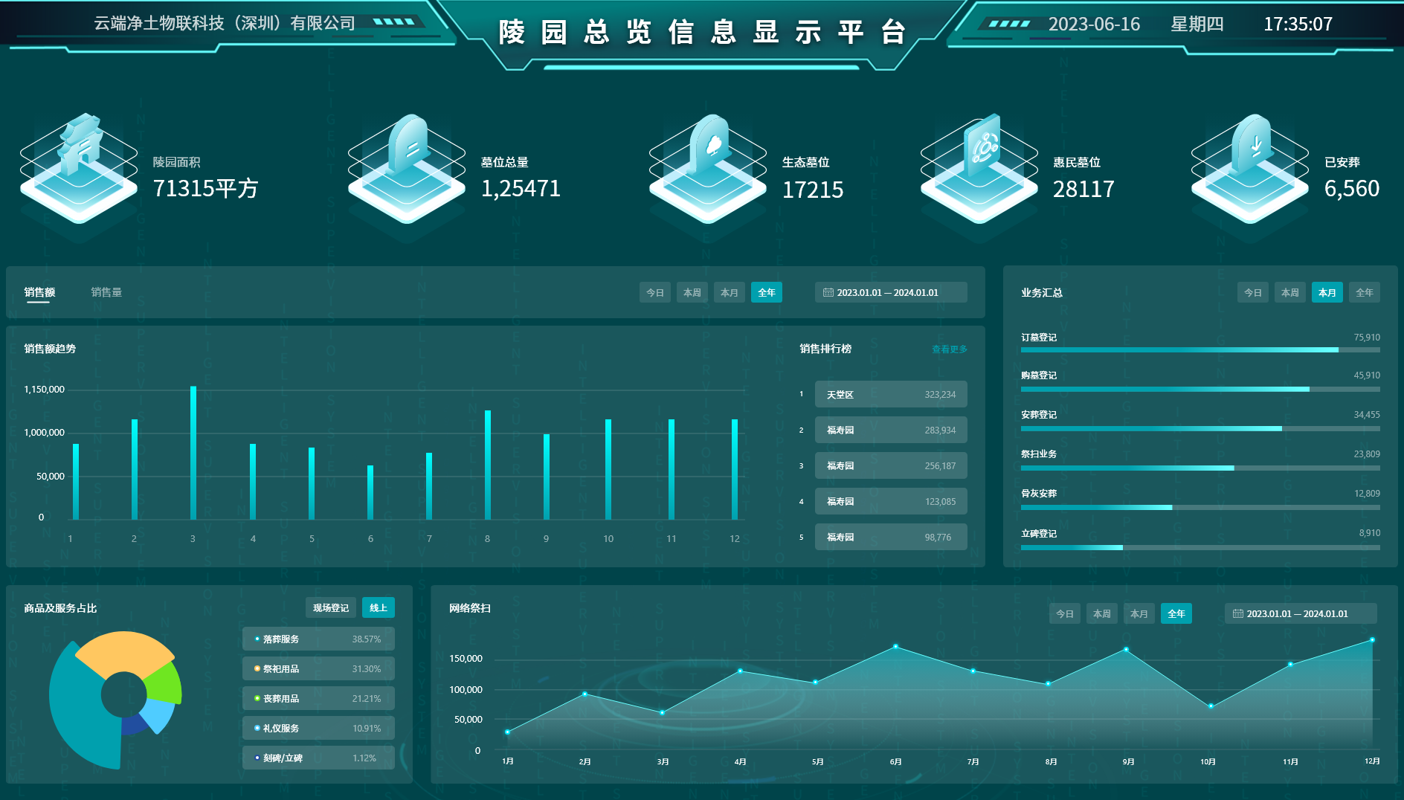
Task: Switch 业务汇总 period to 全年
Action: pos(1364,293)
